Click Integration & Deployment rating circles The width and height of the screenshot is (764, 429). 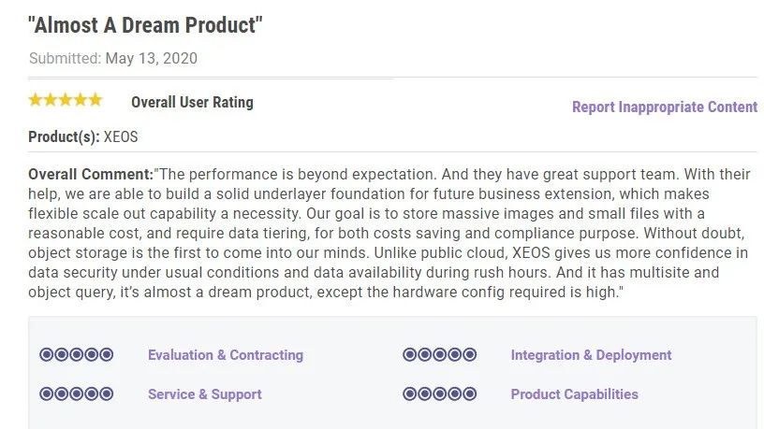pos(439,354)
